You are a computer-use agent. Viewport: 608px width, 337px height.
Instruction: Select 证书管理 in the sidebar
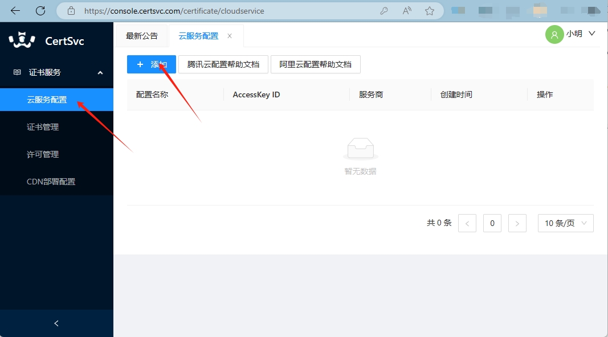click(x=42, y=126)
